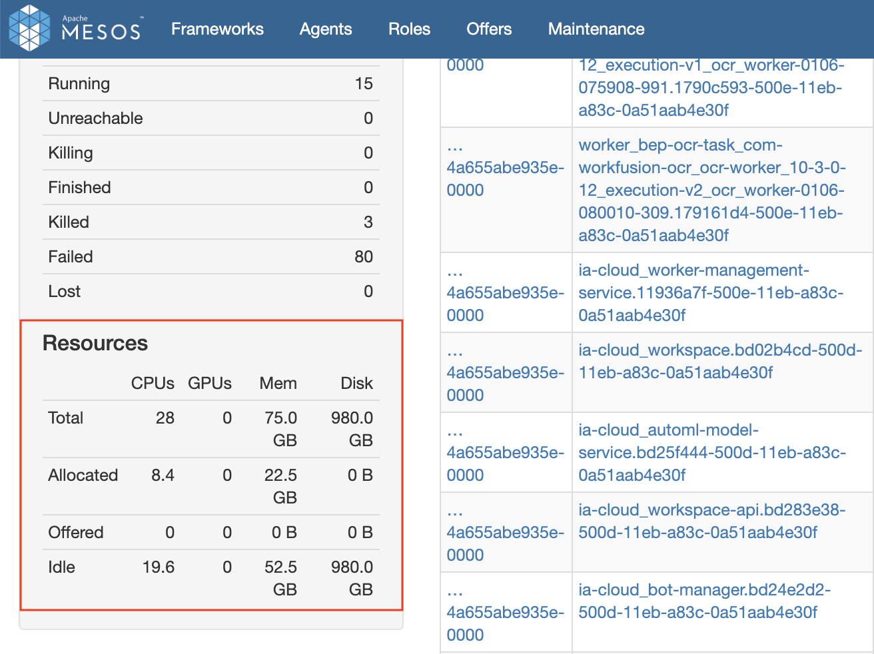This screenshot has height=654, width=874.
Task: Select Total Disk value 980.0 GB
Action: (352, 429)
